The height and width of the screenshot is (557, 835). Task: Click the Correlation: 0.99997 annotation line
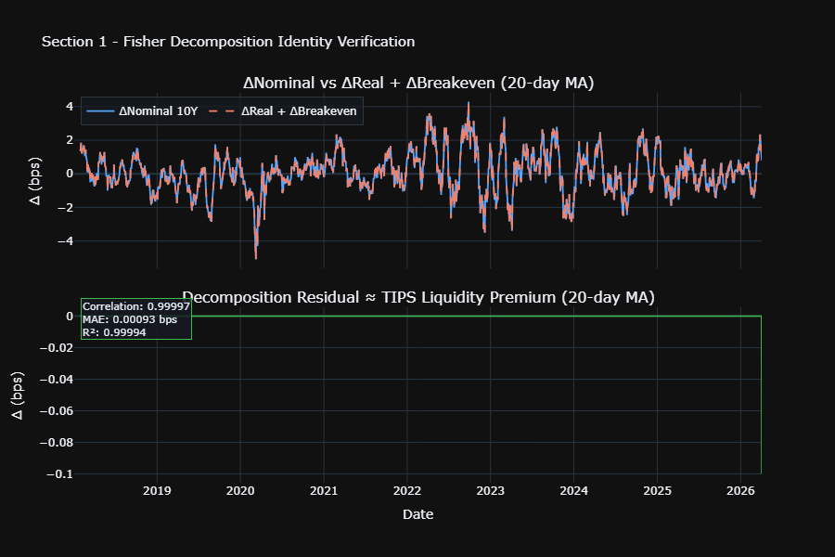coord(136,306)
